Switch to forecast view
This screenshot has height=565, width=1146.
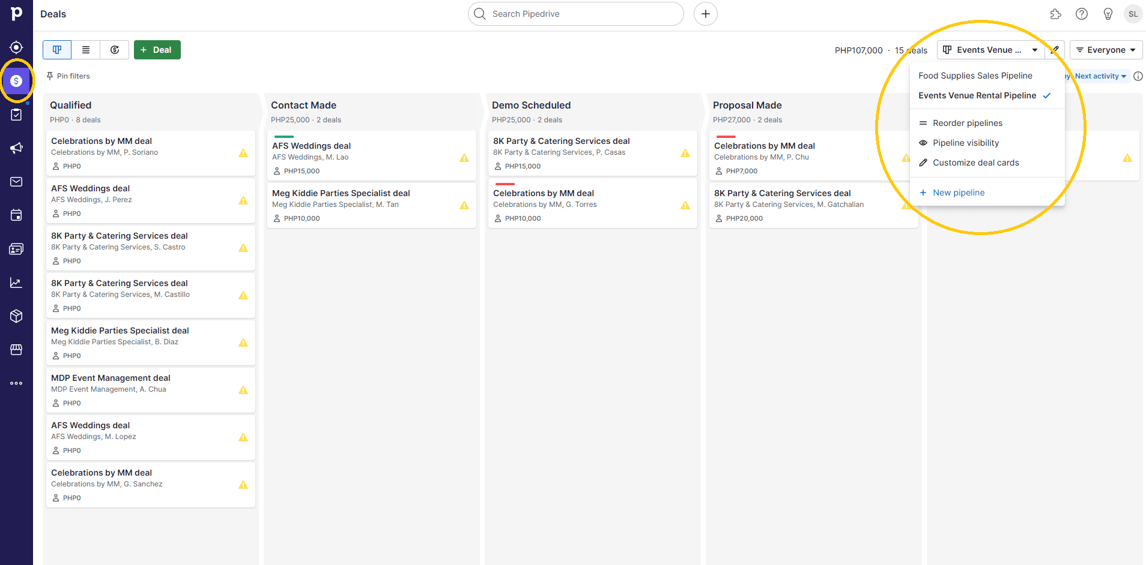[x=115, y=50]
